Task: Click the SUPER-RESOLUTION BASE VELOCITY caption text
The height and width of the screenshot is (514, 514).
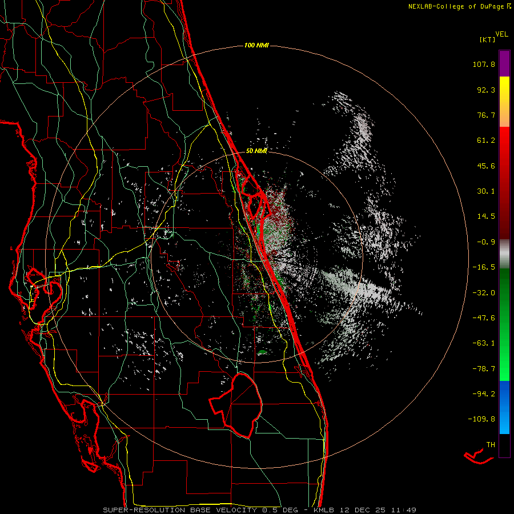Action: click(180, 510)
